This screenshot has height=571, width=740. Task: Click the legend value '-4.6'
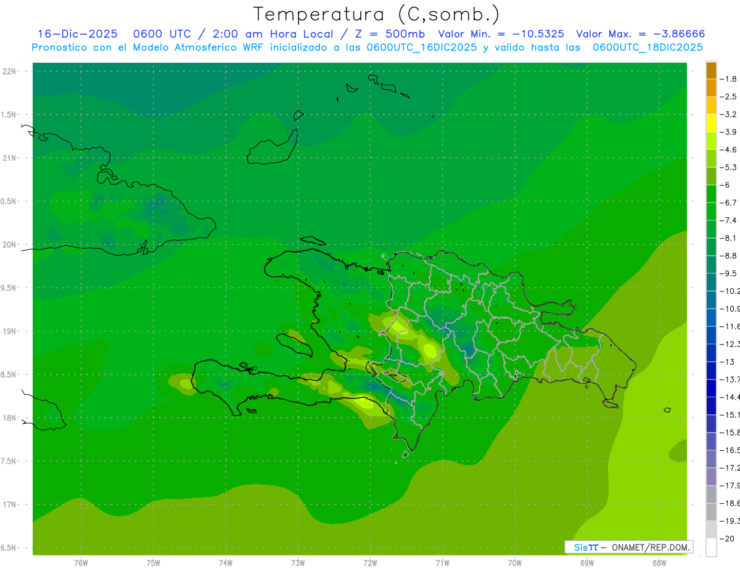point(728,150)
